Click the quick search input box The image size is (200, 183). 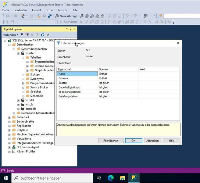182,16
